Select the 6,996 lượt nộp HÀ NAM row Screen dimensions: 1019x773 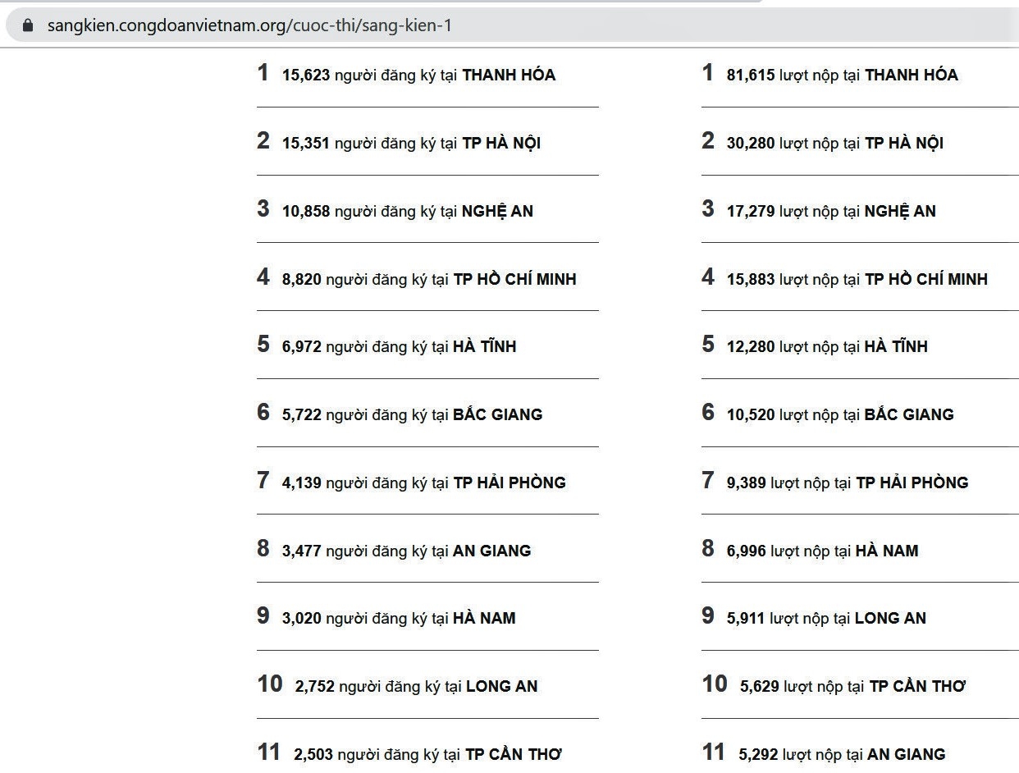pyautogui.click(x=822, y=551)
